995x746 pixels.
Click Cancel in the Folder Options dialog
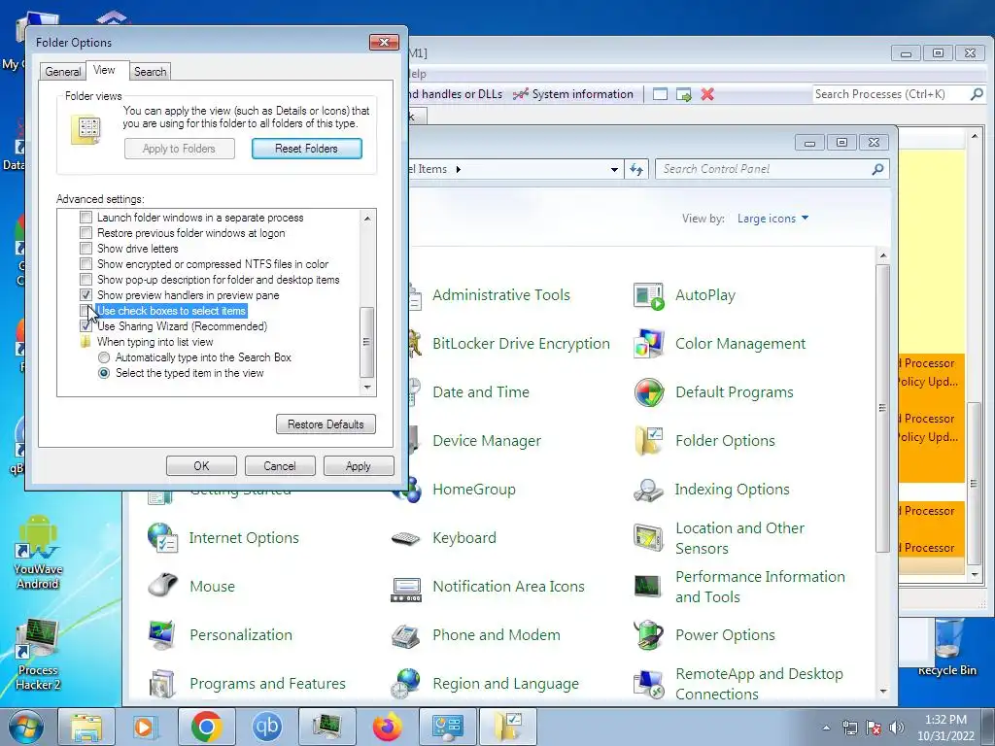pyautogui.click(x=280, y=466)
